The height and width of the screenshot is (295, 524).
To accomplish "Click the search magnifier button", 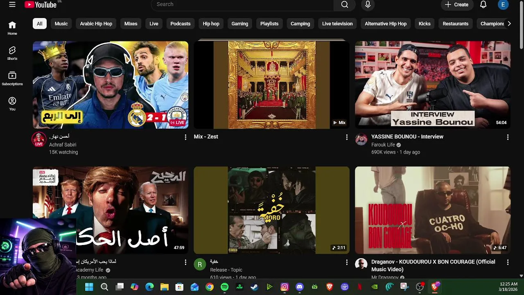I will [x=345, y=5].
